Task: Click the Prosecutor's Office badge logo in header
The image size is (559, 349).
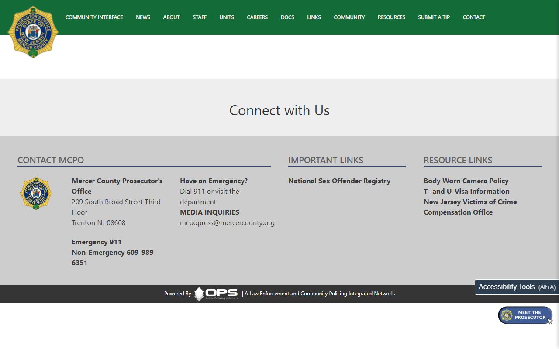Action: pyautogui.click(x=33, y=32)
